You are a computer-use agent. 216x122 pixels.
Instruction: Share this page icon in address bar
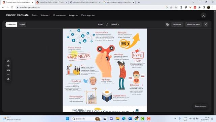tap(171, 7)
